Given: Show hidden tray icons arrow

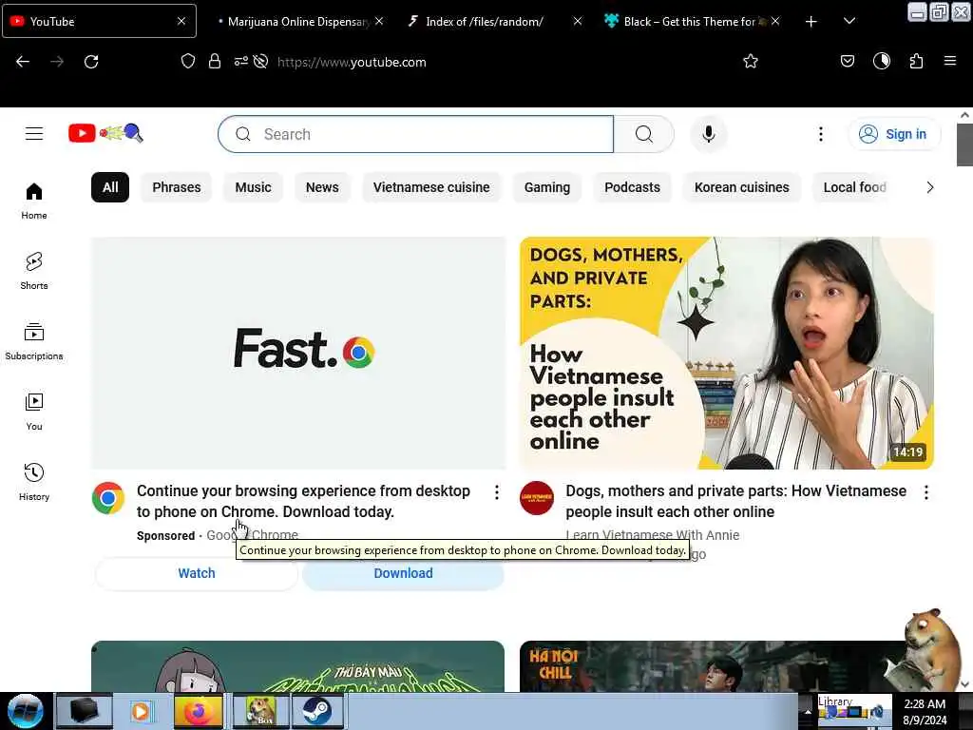Looking at the screenshot, I should point(808,711).
